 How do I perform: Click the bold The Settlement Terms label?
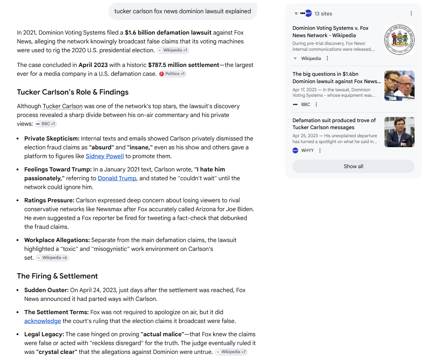pyautogui.click(x=56, y=312)
